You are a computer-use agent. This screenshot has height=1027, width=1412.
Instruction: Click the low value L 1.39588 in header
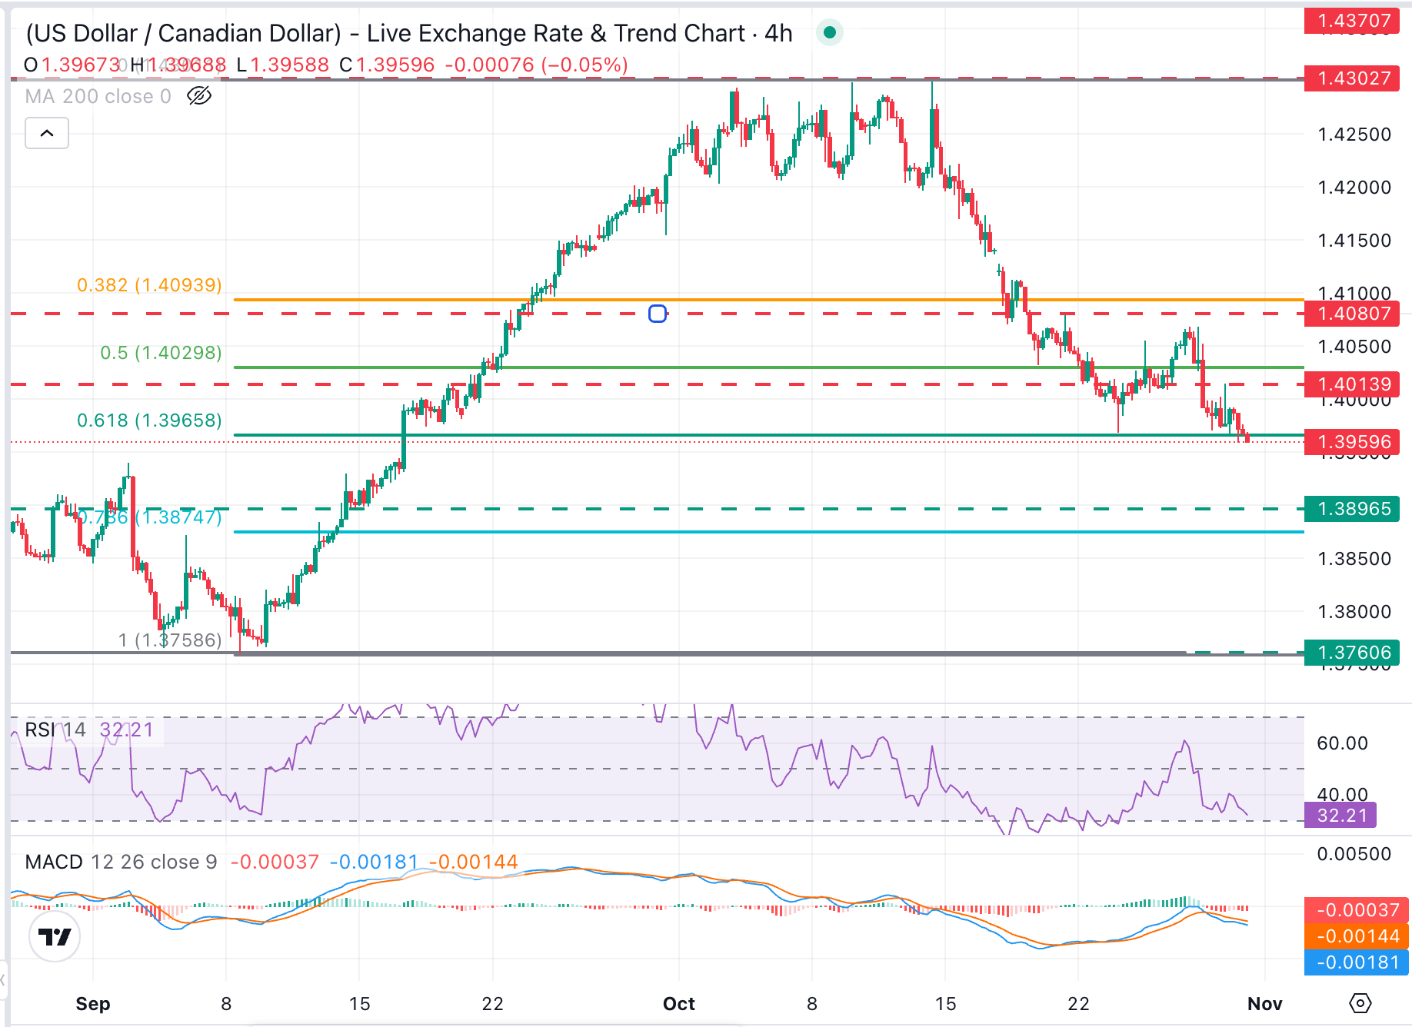click(x=282, y=65)
